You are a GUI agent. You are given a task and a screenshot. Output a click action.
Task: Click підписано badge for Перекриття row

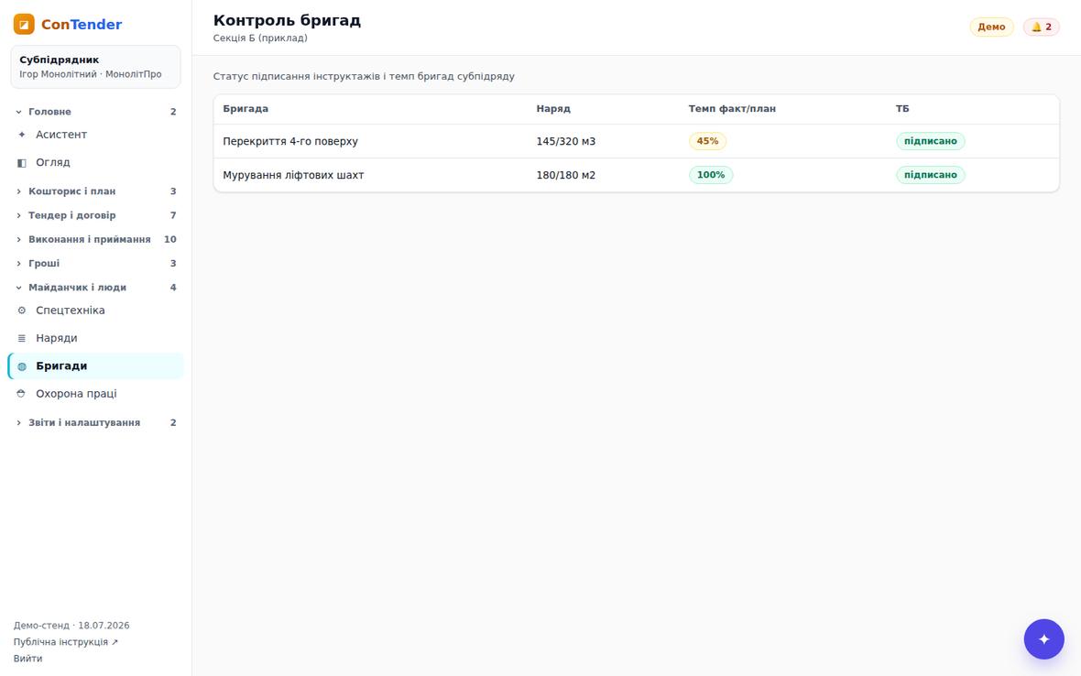930,141
